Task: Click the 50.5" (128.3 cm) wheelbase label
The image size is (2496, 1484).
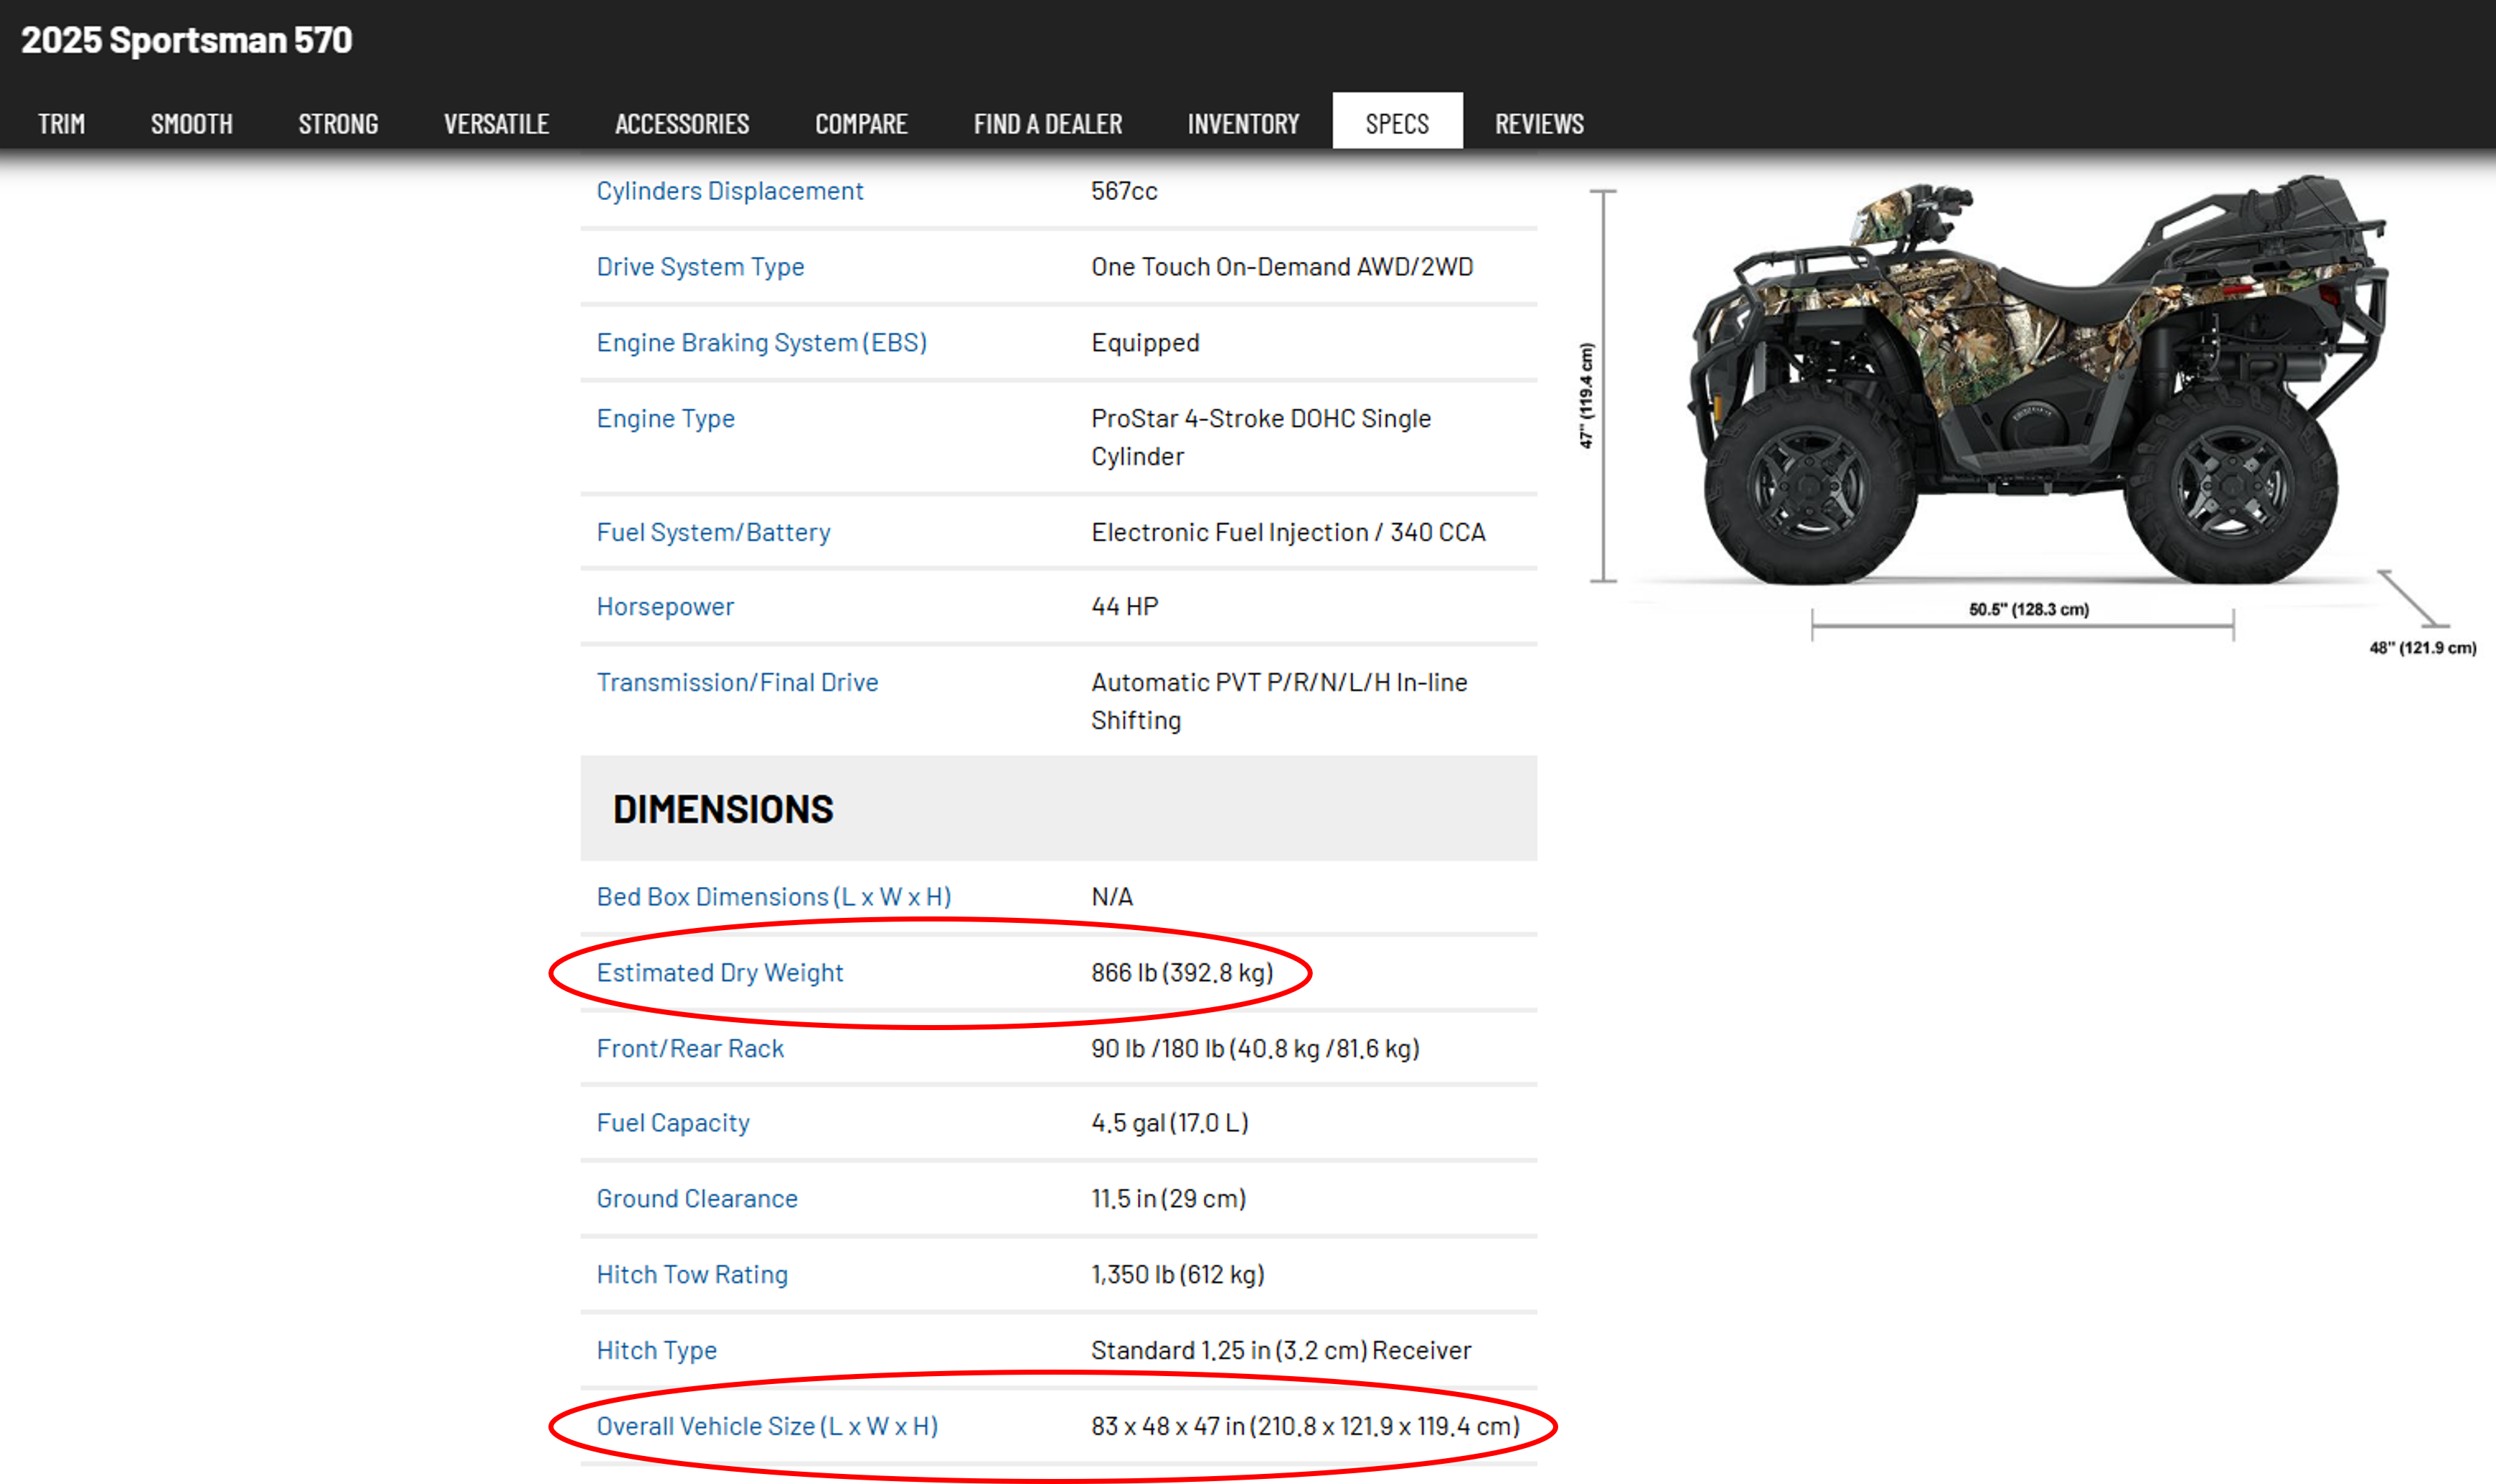Action: (2029, 610)
